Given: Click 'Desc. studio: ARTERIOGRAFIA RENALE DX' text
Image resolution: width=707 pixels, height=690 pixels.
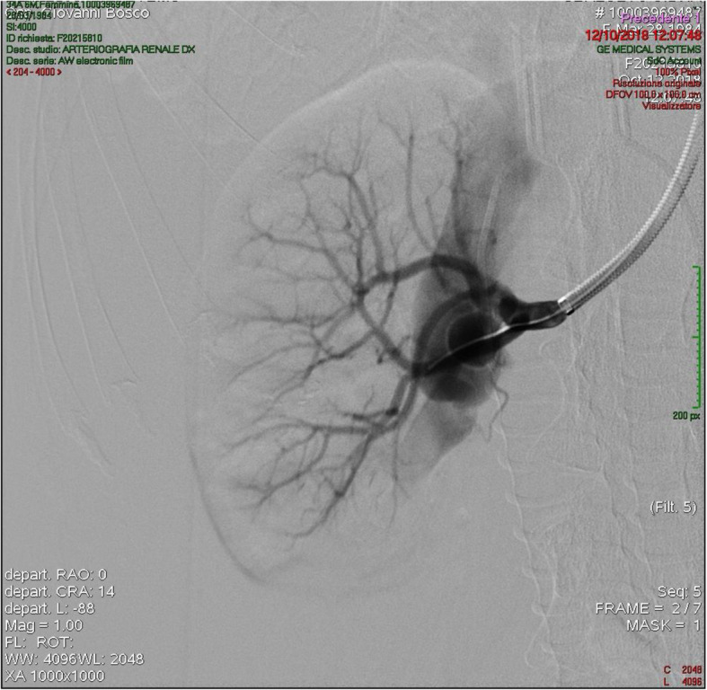Looking at the screenshot, I should point(101,49).
